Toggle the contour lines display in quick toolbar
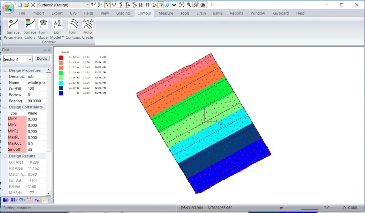This screenshot has width=365, height=213. [x=161, y=5]
